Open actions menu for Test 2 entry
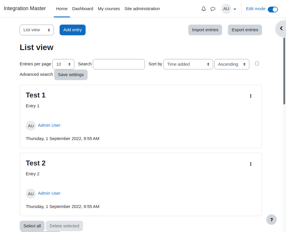The image size is (286, 232). click(251, 164)
